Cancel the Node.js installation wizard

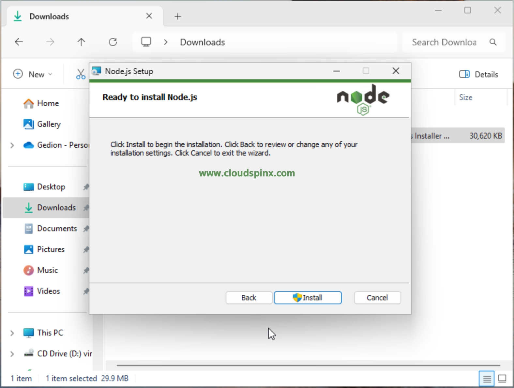coord(377,298)
